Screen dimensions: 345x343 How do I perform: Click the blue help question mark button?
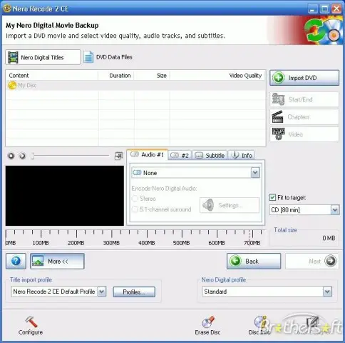point(16,262)
